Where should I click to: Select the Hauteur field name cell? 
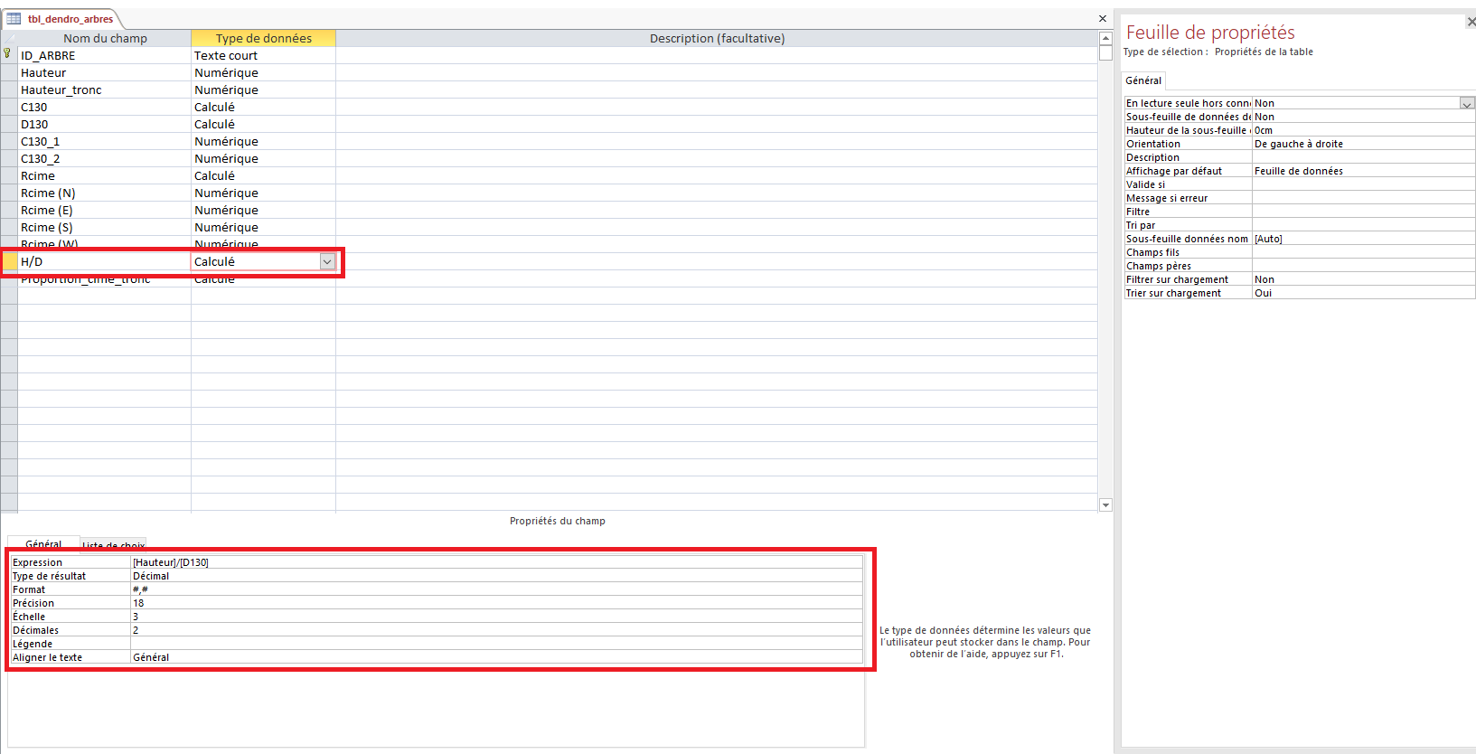tap(104, 72)
